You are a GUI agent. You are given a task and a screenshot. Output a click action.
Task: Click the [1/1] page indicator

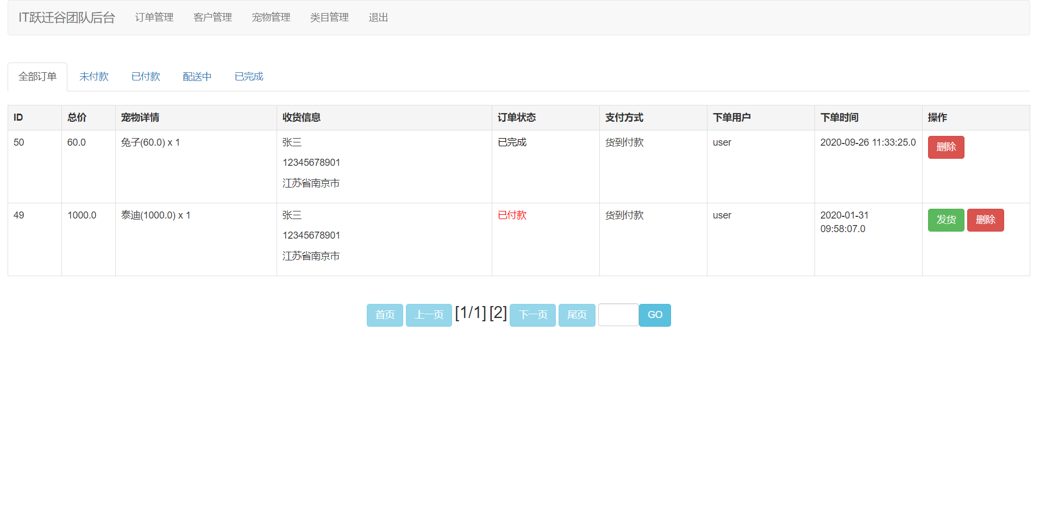(471, 313)
